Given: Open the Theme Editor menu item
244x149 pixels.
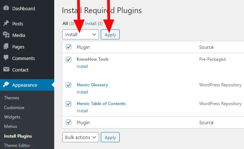Looking at the screenshot, I should tap(17, 145).
